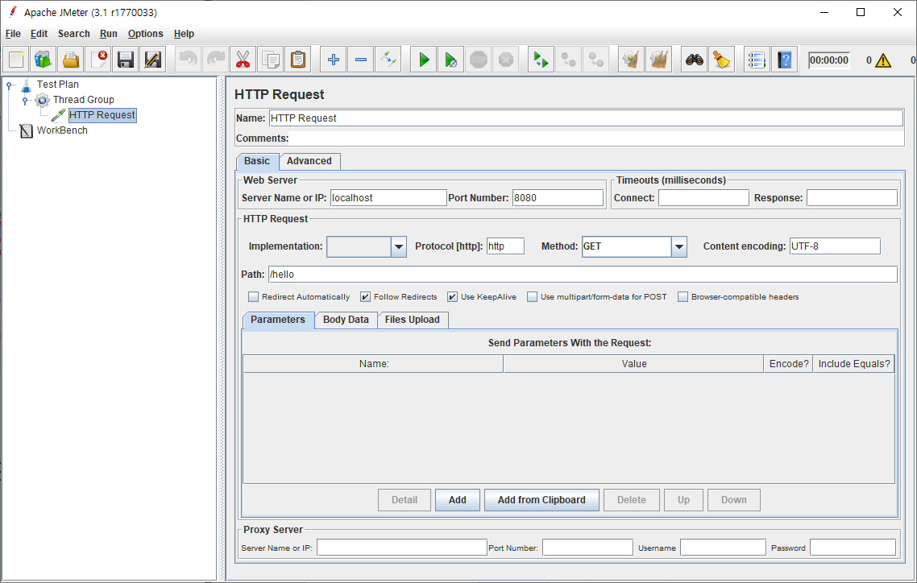Image resolution: width=917 pixels, height=583 pixels.
Task: Click the Toggle enable/disable icon
Action: point(388,60)
